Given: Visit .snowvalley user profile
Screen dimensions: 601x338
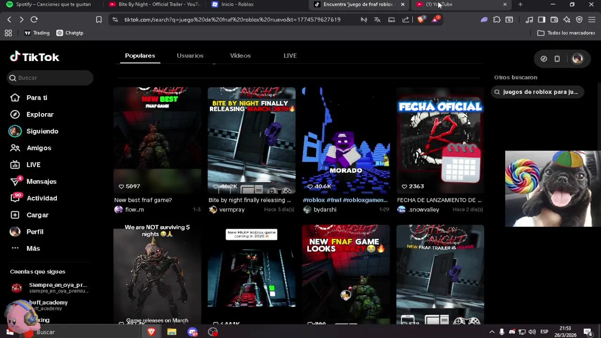Looking at the screenshot, I should coord(418,209).
